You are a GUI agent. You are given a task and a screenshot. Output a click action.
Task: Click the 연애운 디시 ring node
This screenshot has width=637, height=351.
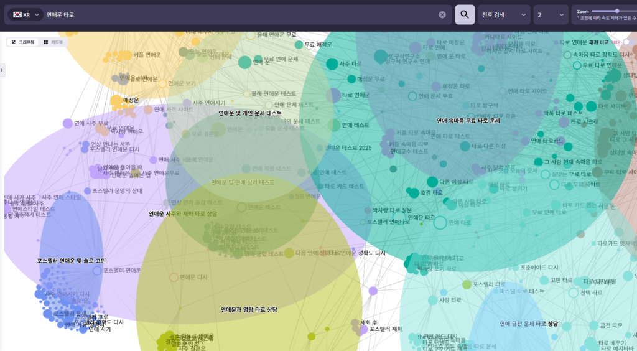(x=174, y=277)
